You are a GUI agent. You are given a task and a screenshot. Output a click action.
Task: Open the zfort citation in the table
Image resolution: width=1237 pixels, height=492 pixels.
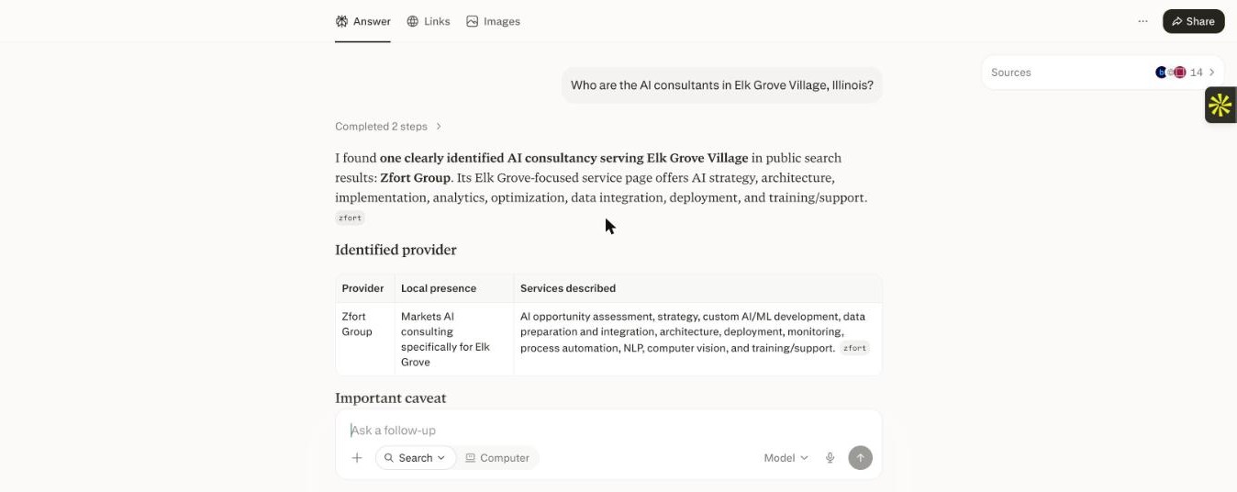coord(854,348)
